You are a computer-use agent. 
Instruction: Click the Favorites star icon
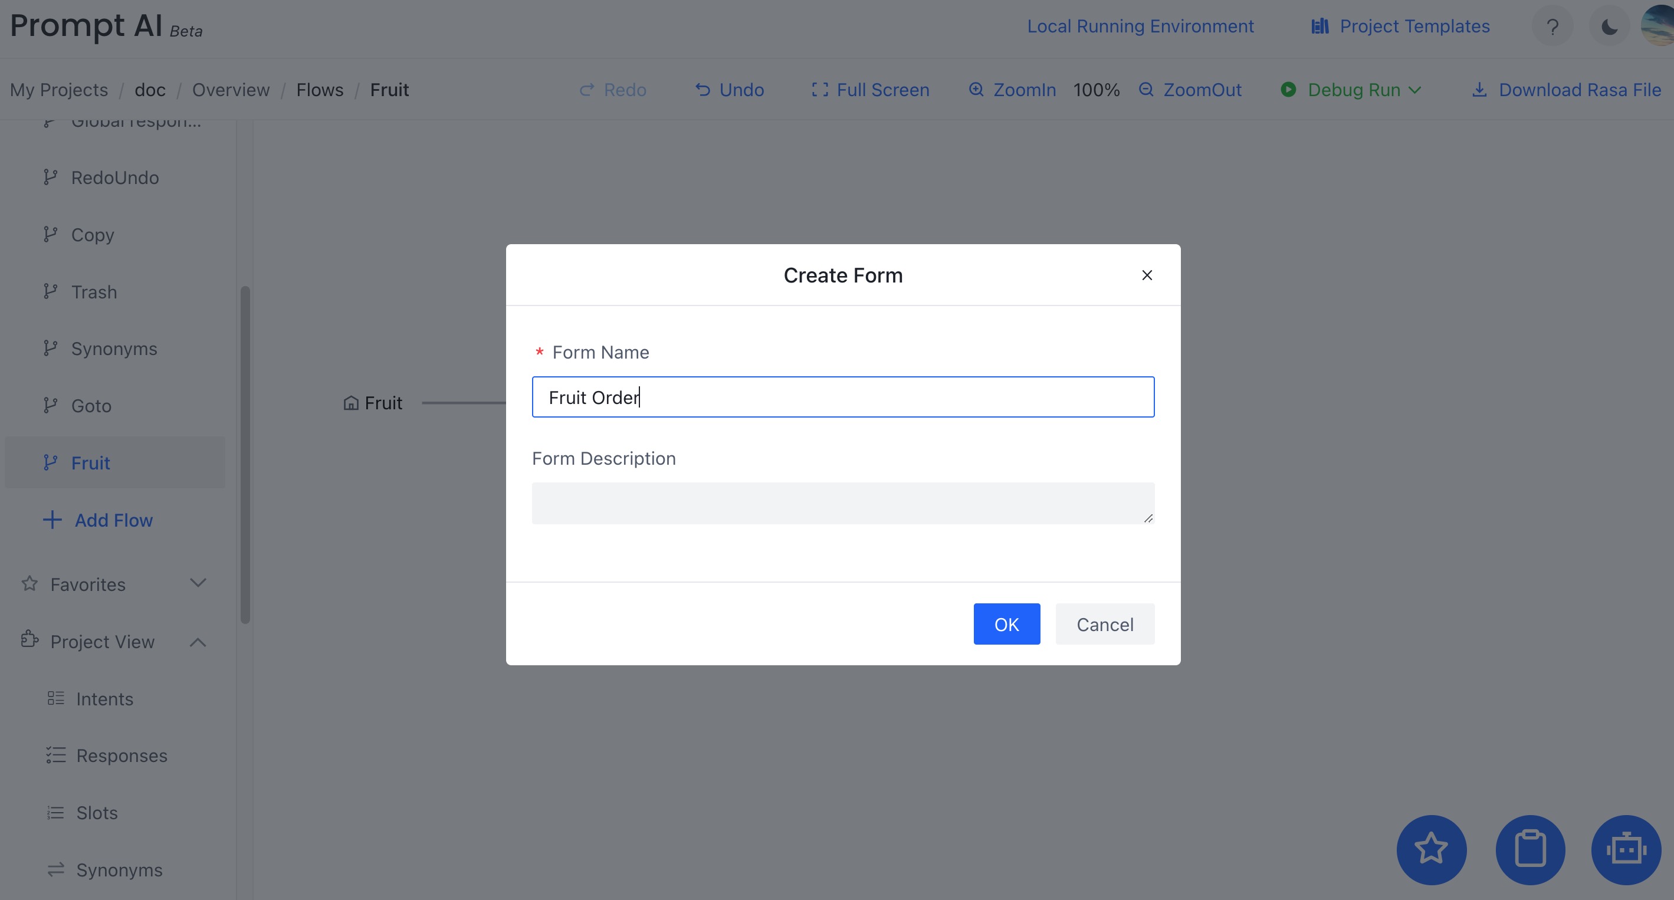click(x=29, y=583)
